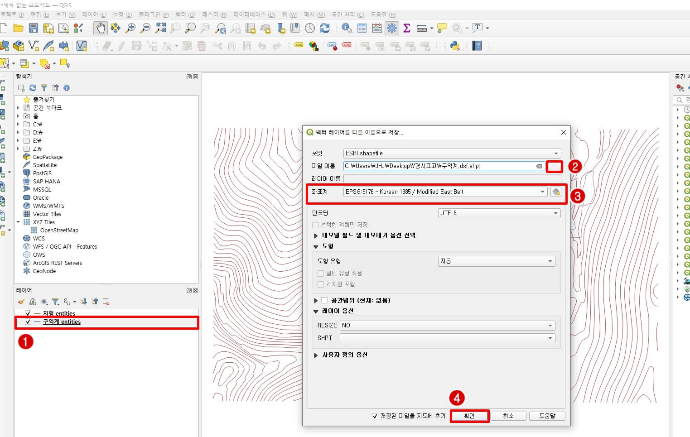The image size is (690, 437).
Task: Select PostGIS in Browser tree
Action: [42, 173]
